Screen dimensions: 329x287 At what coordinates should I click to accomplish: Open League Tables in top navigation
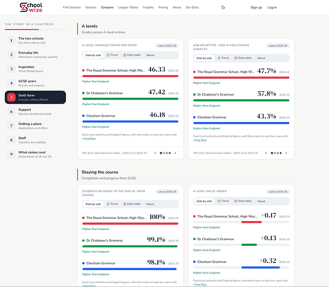coord(128,7)
